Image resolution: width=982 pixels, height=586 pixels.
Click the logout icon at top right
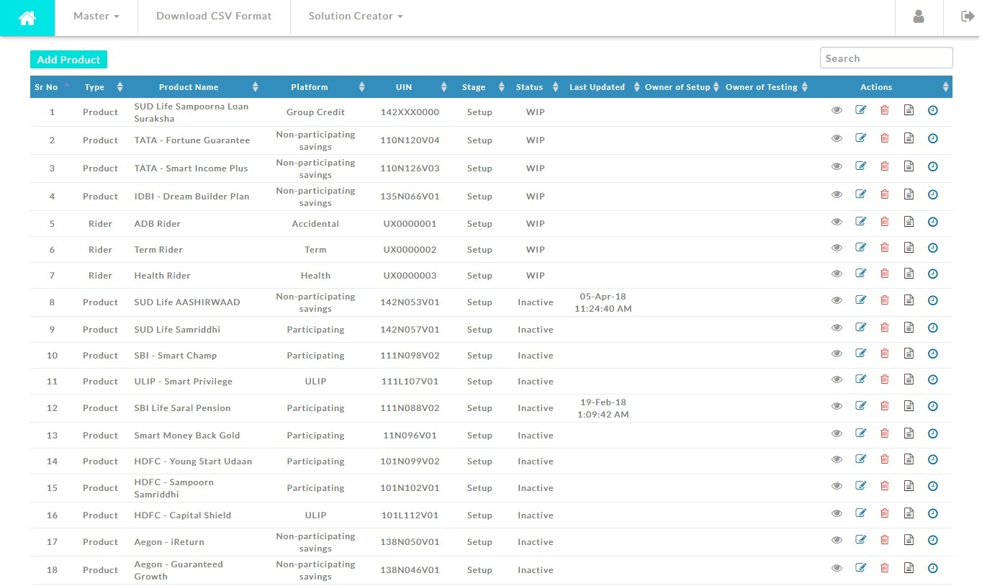point(967,17)
